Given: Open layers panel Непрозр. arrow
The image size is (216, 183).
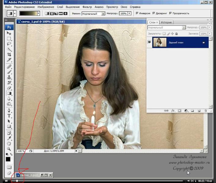Looking at the screenshot, I should click(210, 27).
